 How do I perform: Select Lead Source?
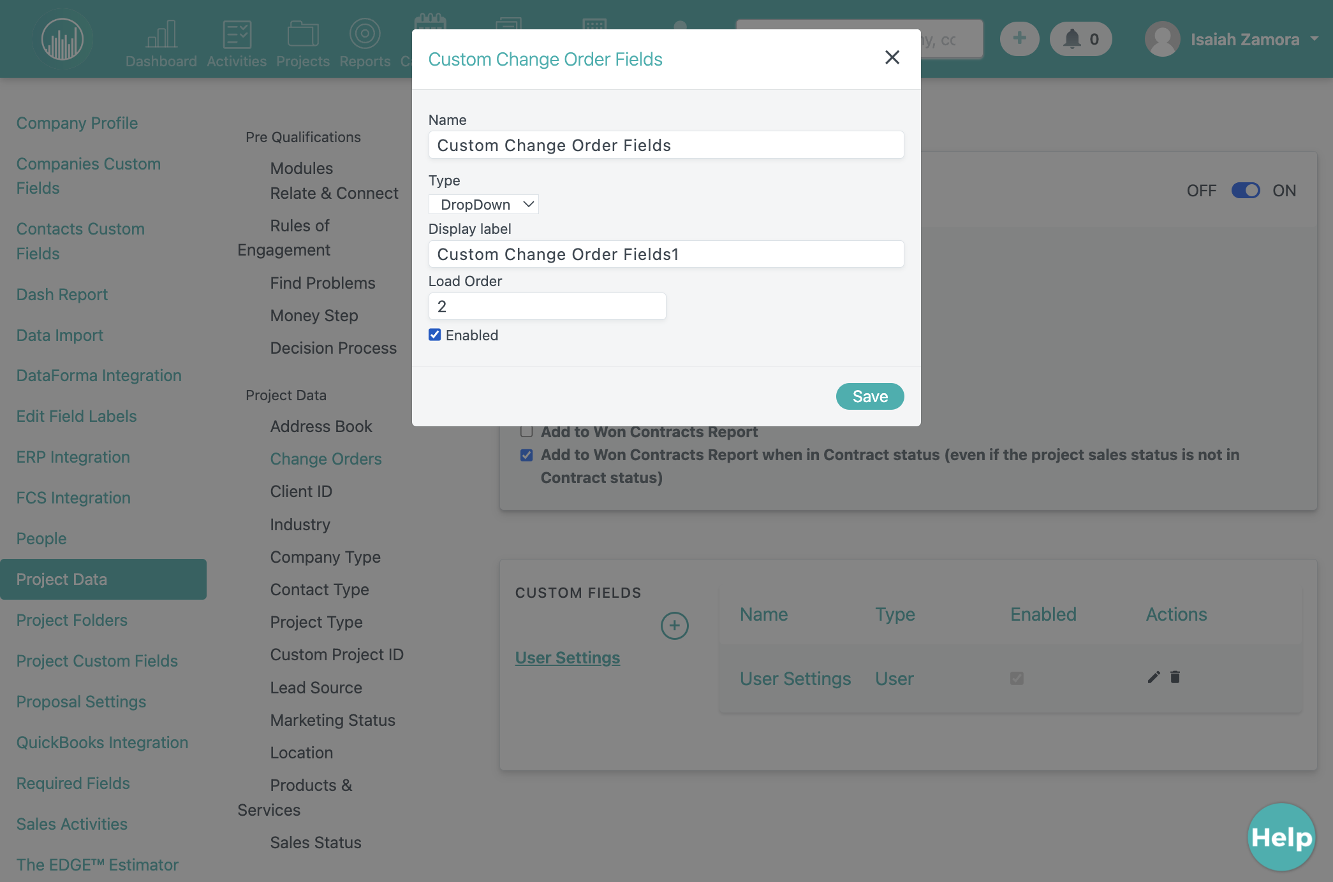[x=316, y=688]
